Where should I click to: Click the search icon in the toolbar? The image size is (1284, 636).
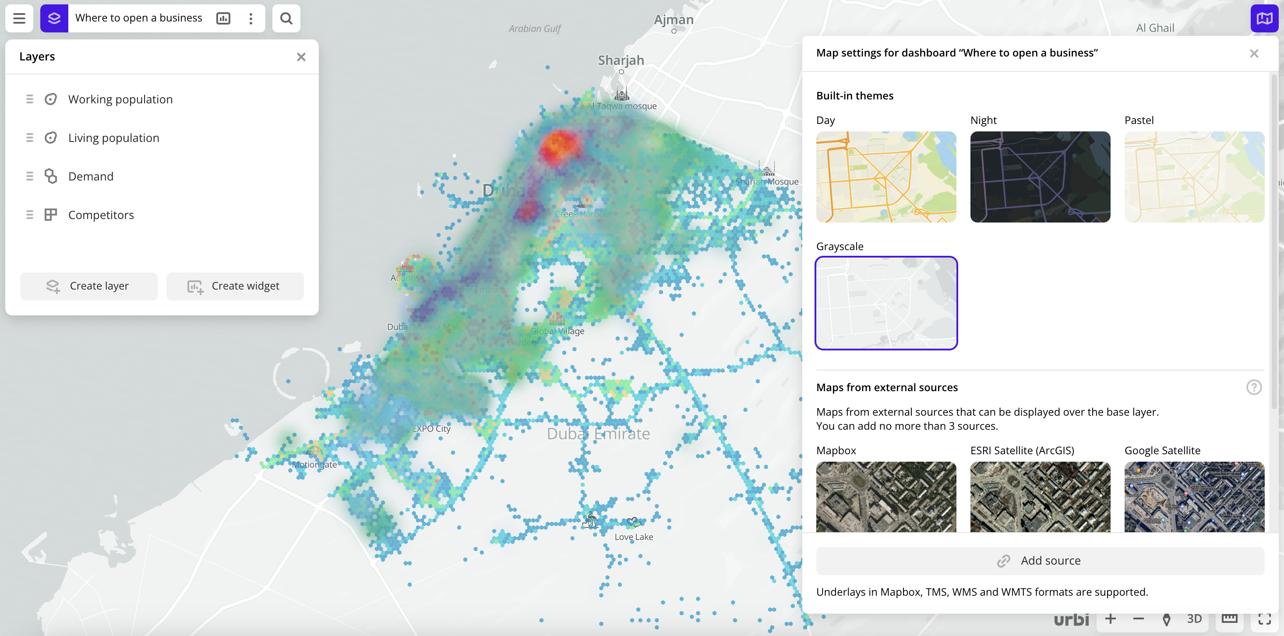(x=285, y=18)
